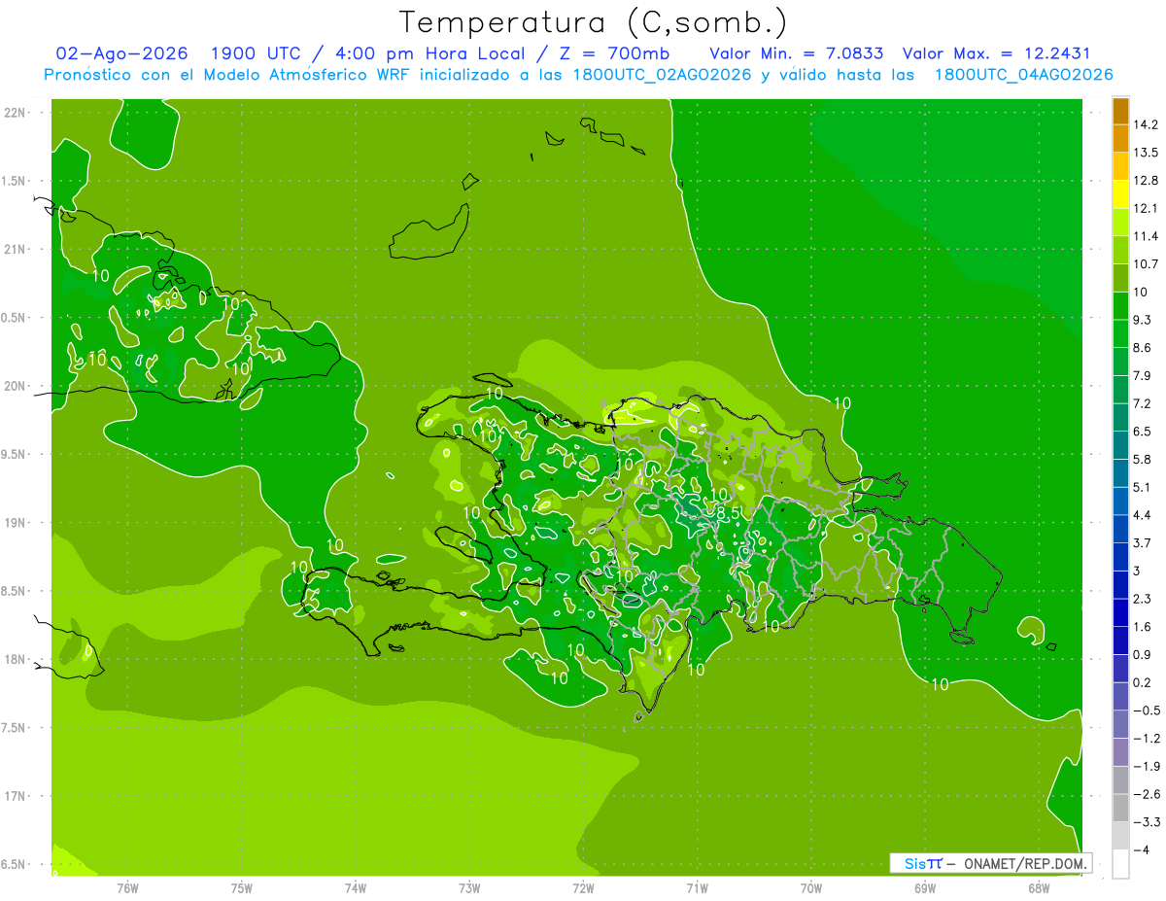This screenshot has width=1166, height=901.
Task: Click the "69W" longitude axis label
Action: click(x=925, y=888)
